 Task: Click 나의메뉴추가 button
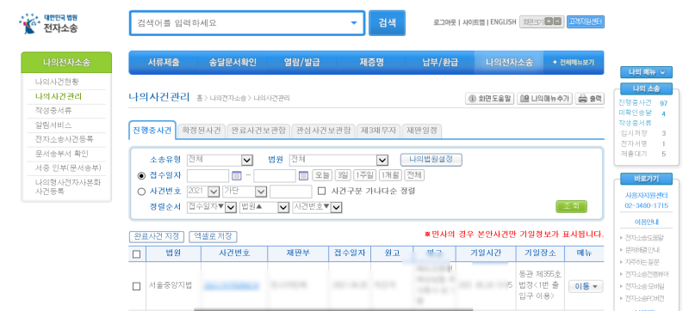(544, 99)
